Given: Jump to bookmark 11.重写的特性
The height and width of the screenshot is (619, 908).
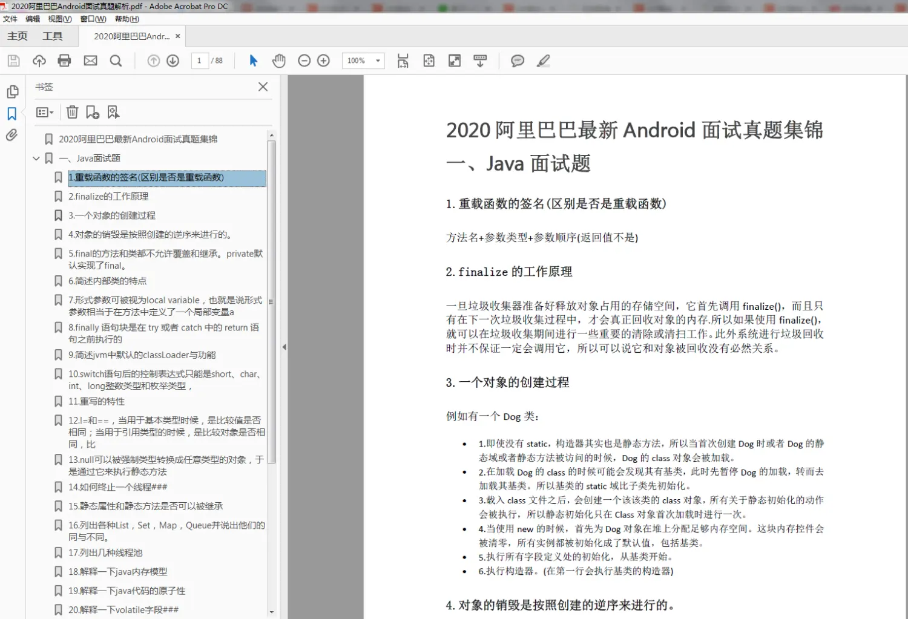Looking at the screenshot, I should click(x=97, y=402).
